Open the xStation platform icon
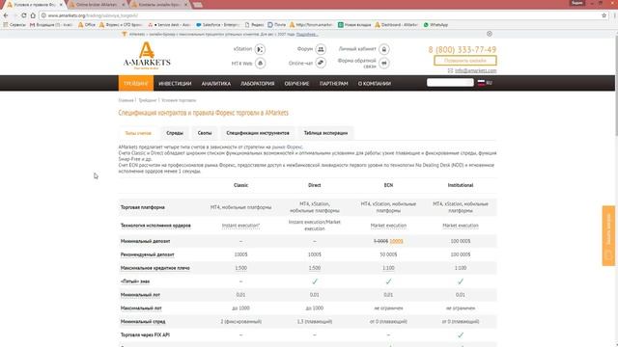This screenshot has height=347, width=618. [260, 49]
